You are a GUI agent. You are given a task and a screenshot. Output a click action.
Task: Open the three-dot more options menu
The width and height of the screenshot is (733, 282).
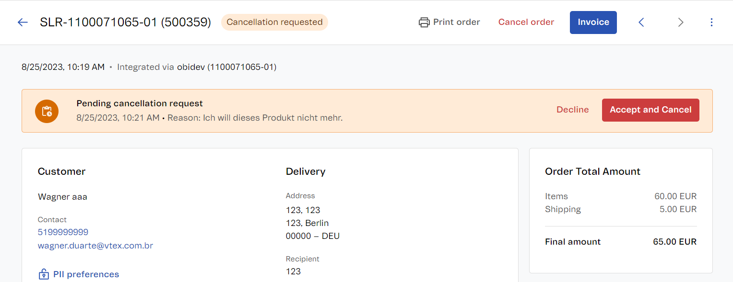[x=711, y=23]
